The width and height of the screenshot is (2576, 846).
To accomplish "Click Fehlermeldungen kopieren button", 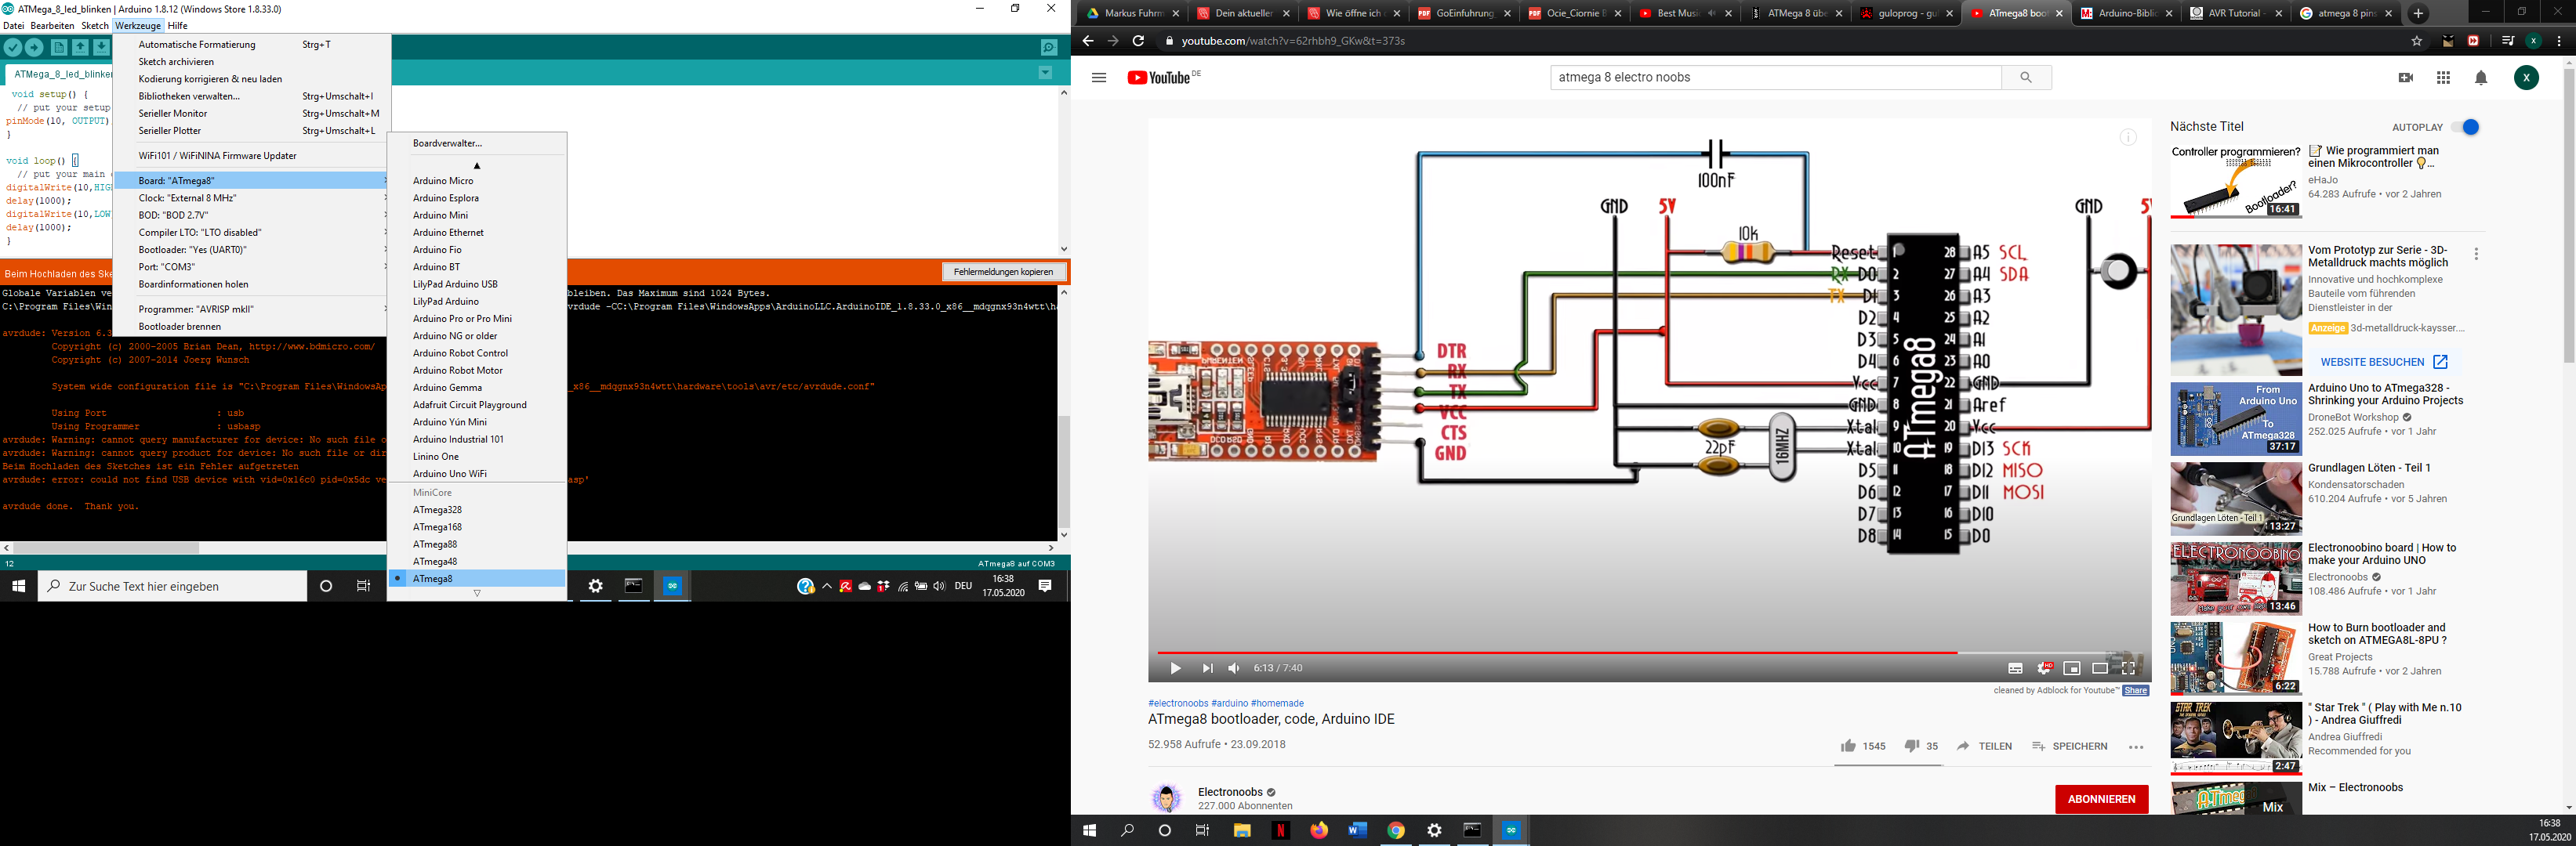I will tap(1003, 272).
